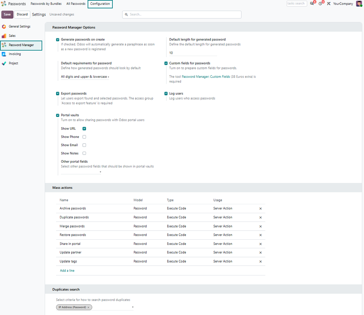Open the messages conversations icon

[312, 4]
